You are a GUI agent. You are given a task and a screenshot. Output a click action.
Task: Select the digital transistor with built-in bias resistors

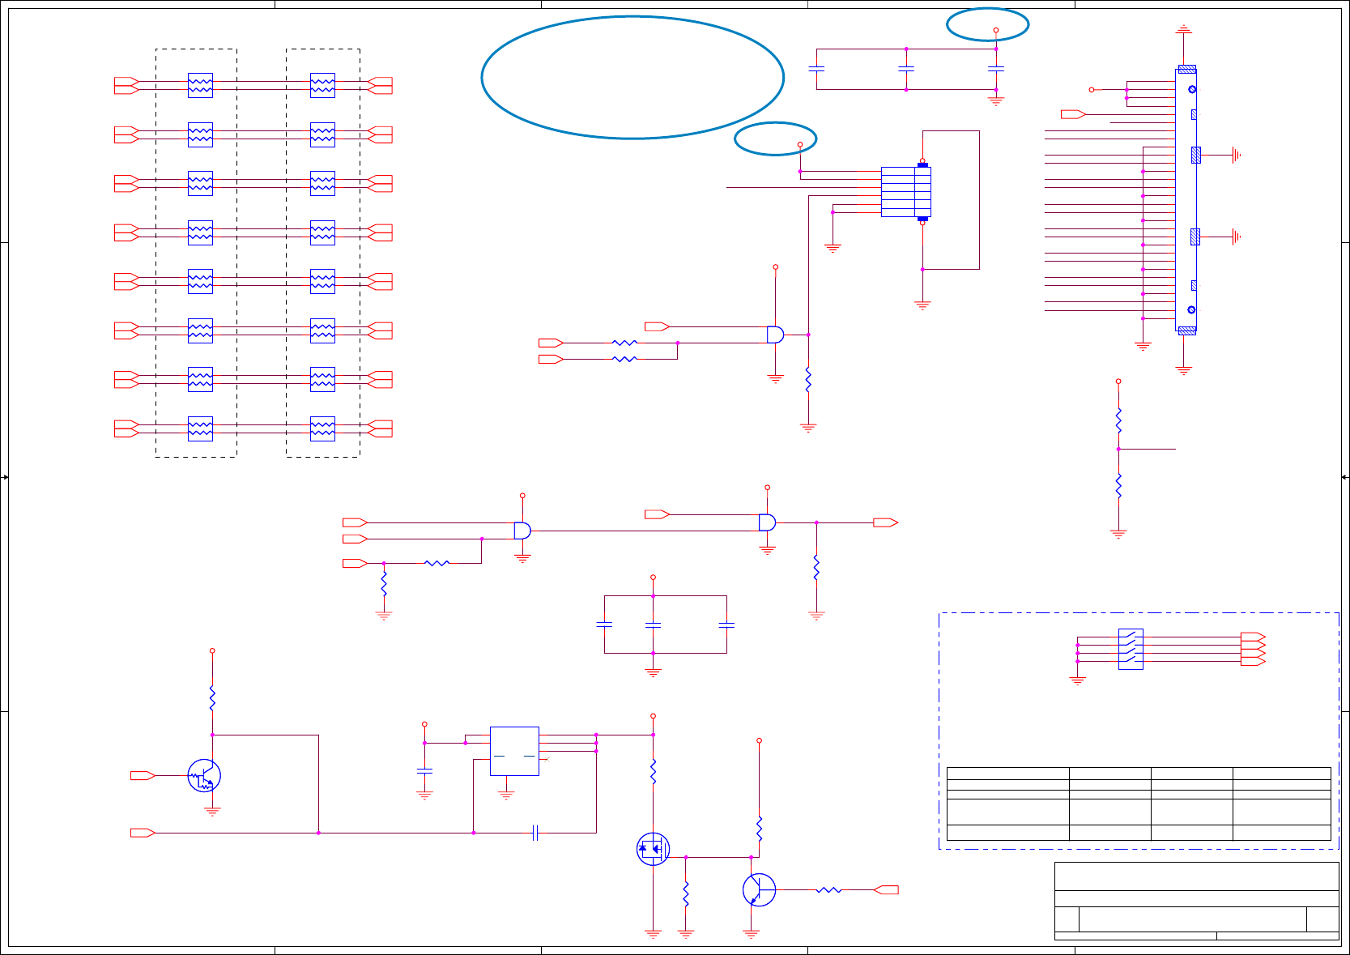[x=204, y=776]
